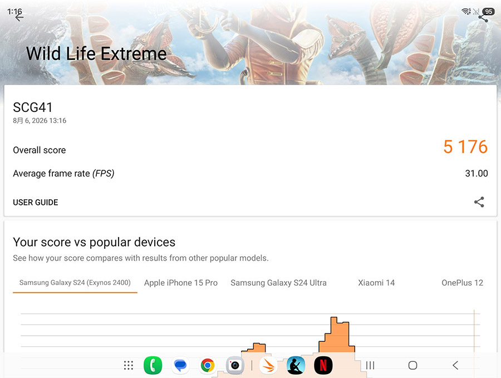The width and height of the screenshot is (501, 378).
Task: Tap the share icon in the header
Action: coord(483,18)
